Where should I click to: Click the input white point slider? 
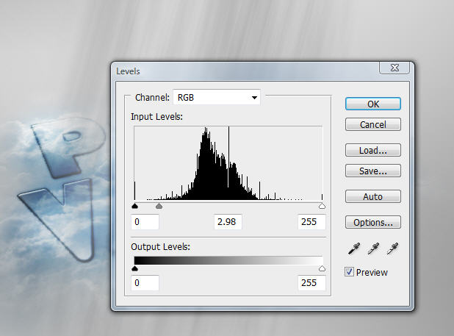pyautogui.click(x=322, y=206)
